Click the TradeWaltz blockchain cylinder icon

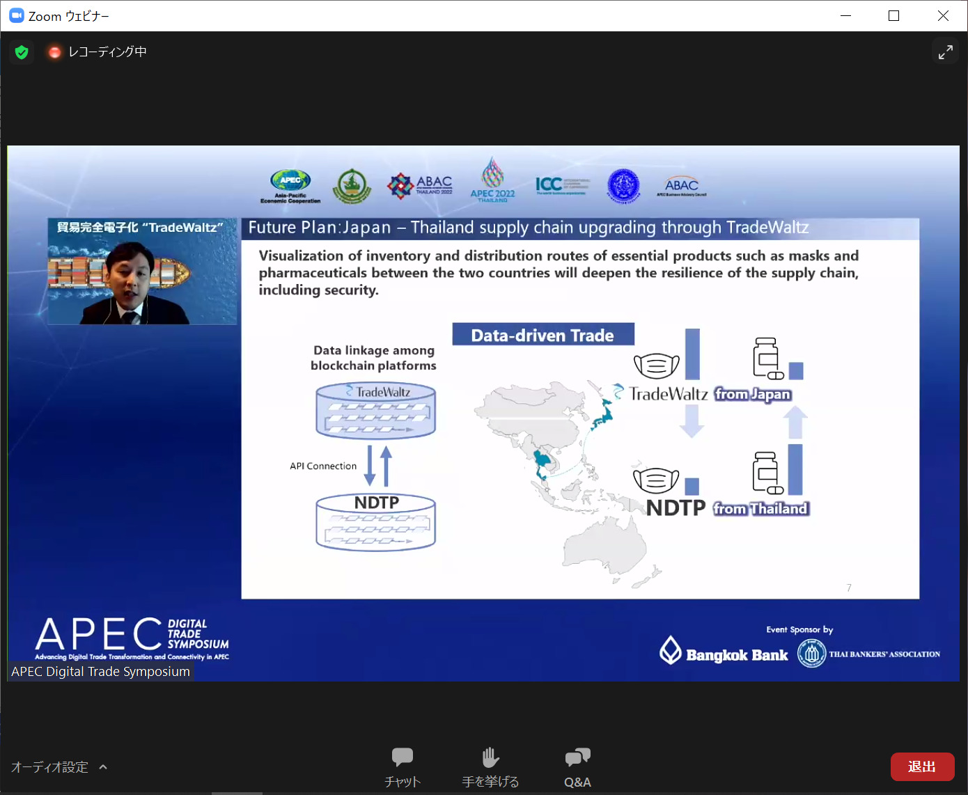pyautogui.click(x=376, y=411)
